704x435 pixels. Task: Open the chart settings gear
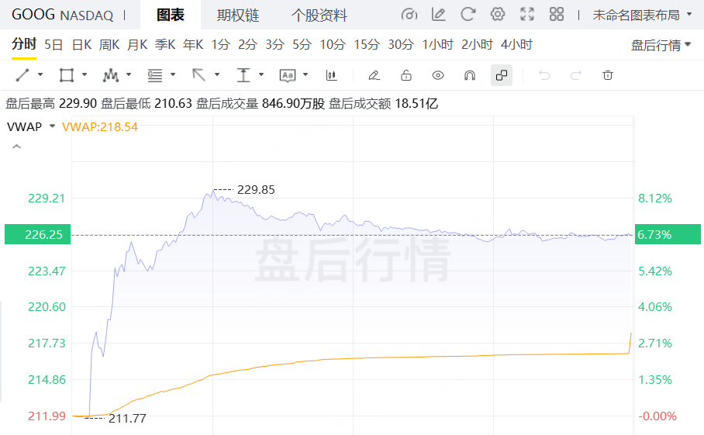click(498, 15)
